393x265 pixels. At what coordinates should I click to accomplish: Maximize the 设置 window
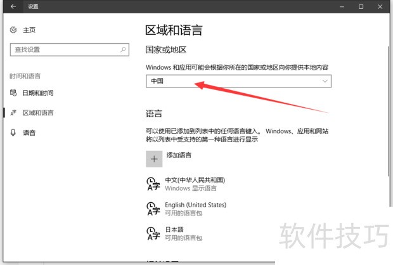tap(361, 7)
